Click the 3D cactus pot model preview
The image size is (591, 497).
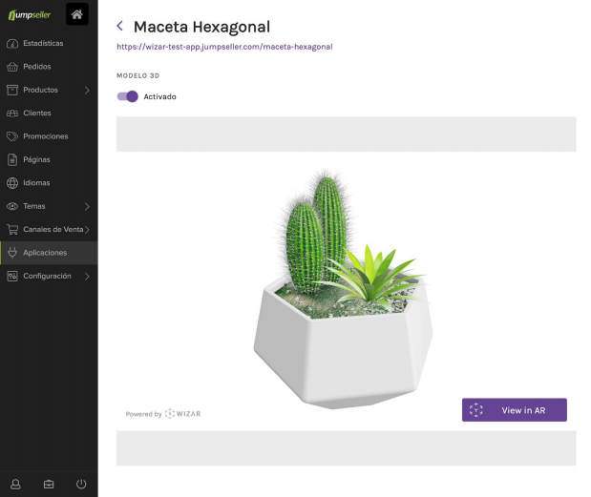coord(343,289)
